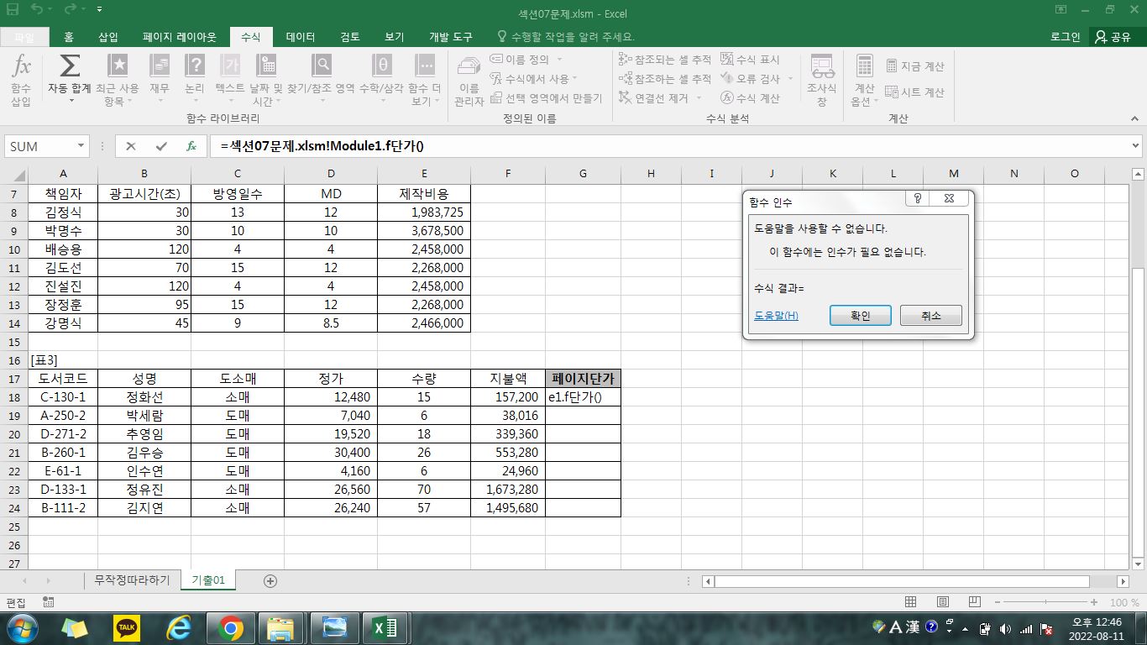Open Chrome from the Windows taskbar
1147x645 pixels.
230,627
